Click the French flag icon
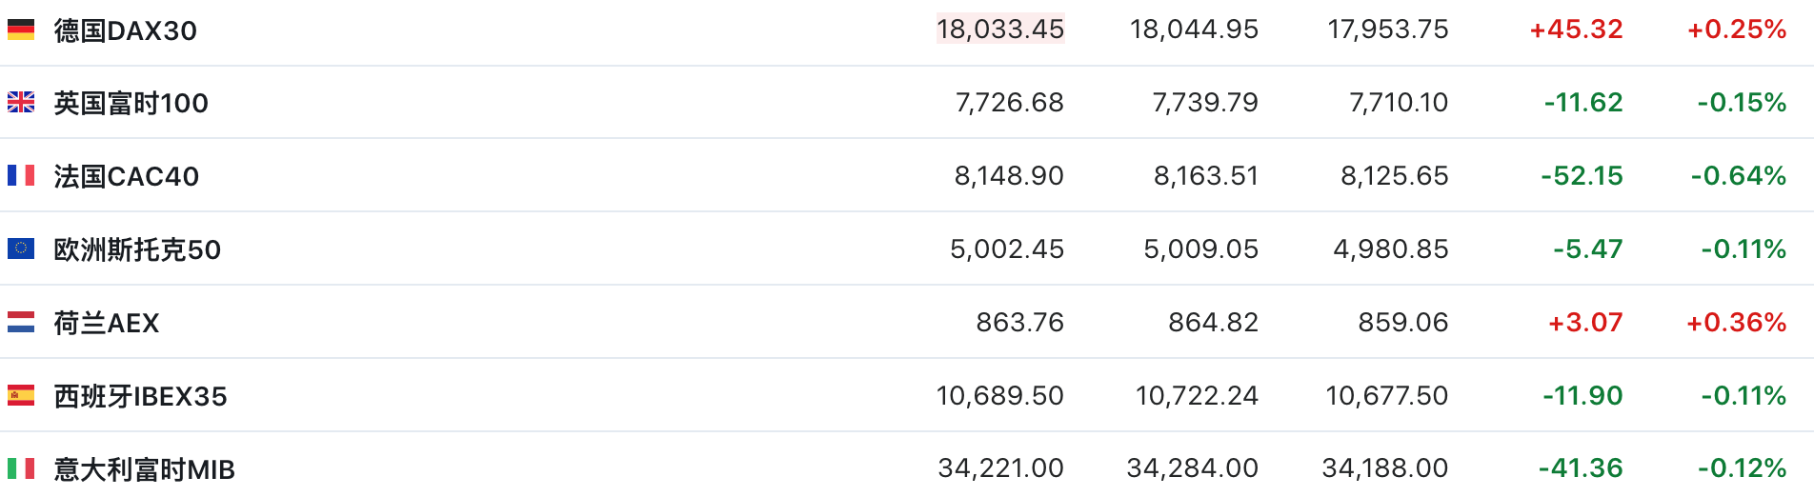The height and width of the screenshot is (497, 1814). pos(21,176)
